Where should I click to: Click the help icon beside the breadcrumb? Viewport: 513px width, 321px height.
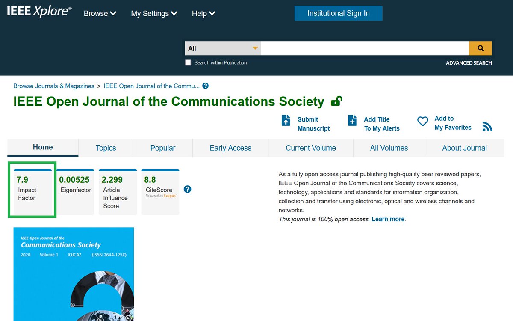[205, 86]
